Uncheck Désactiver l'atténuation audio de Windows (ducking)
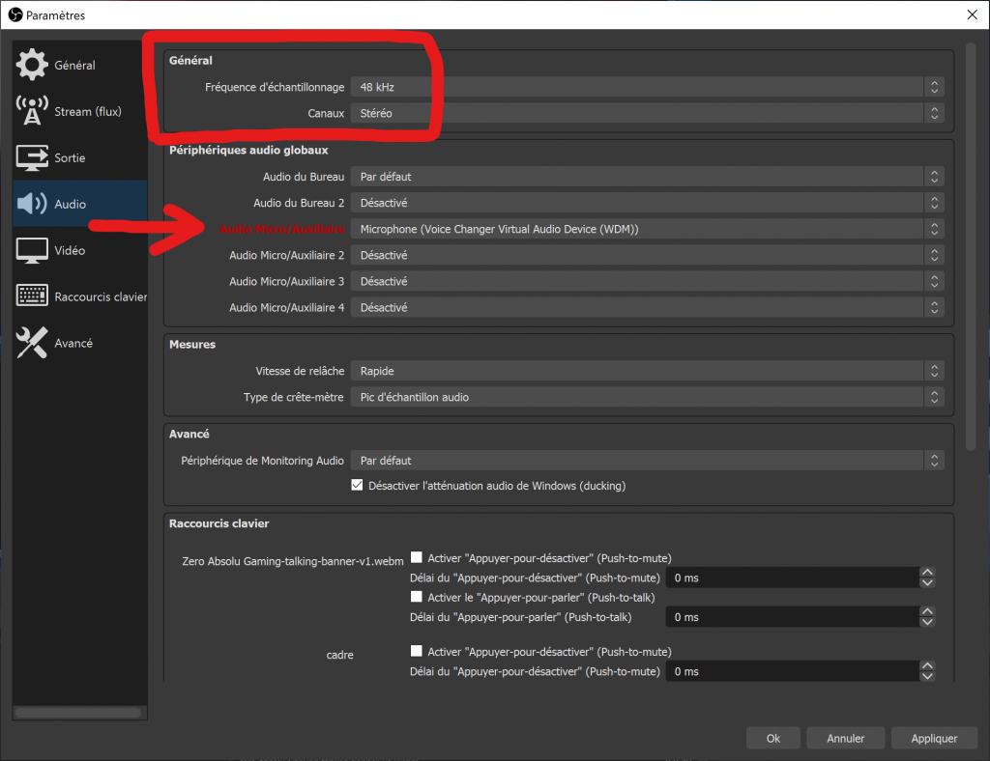This screenshot has height=761, width=990. click(x=358, y=485)
